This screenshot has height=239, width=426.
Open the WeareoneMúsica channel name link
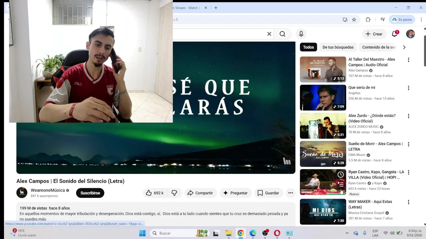48,190
